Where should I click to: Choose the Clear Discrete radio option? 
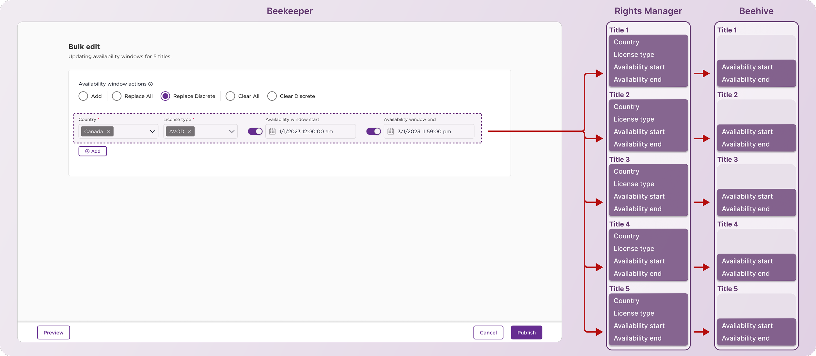point(272,96)
